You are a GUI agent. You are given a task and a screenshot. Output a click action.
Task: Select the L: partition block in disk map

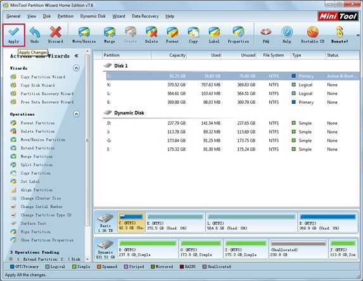coord(252,223)
